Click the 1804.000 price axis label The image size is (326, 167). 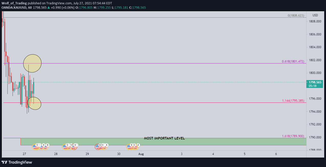coord(315,47)
